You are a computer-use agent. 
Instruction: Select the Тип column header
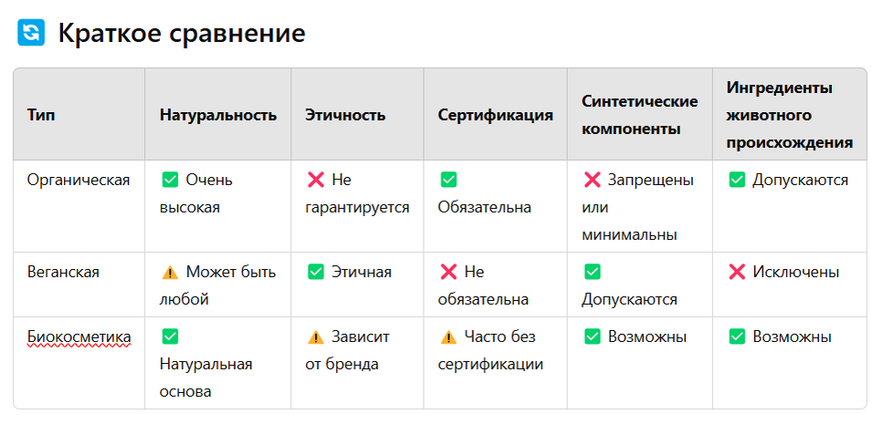click(x=41, y=115)
